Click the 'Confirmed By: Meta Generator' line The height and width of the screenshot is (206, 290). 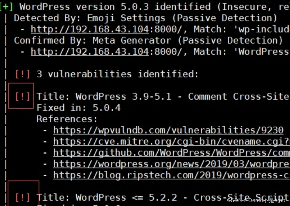point(148,40)
